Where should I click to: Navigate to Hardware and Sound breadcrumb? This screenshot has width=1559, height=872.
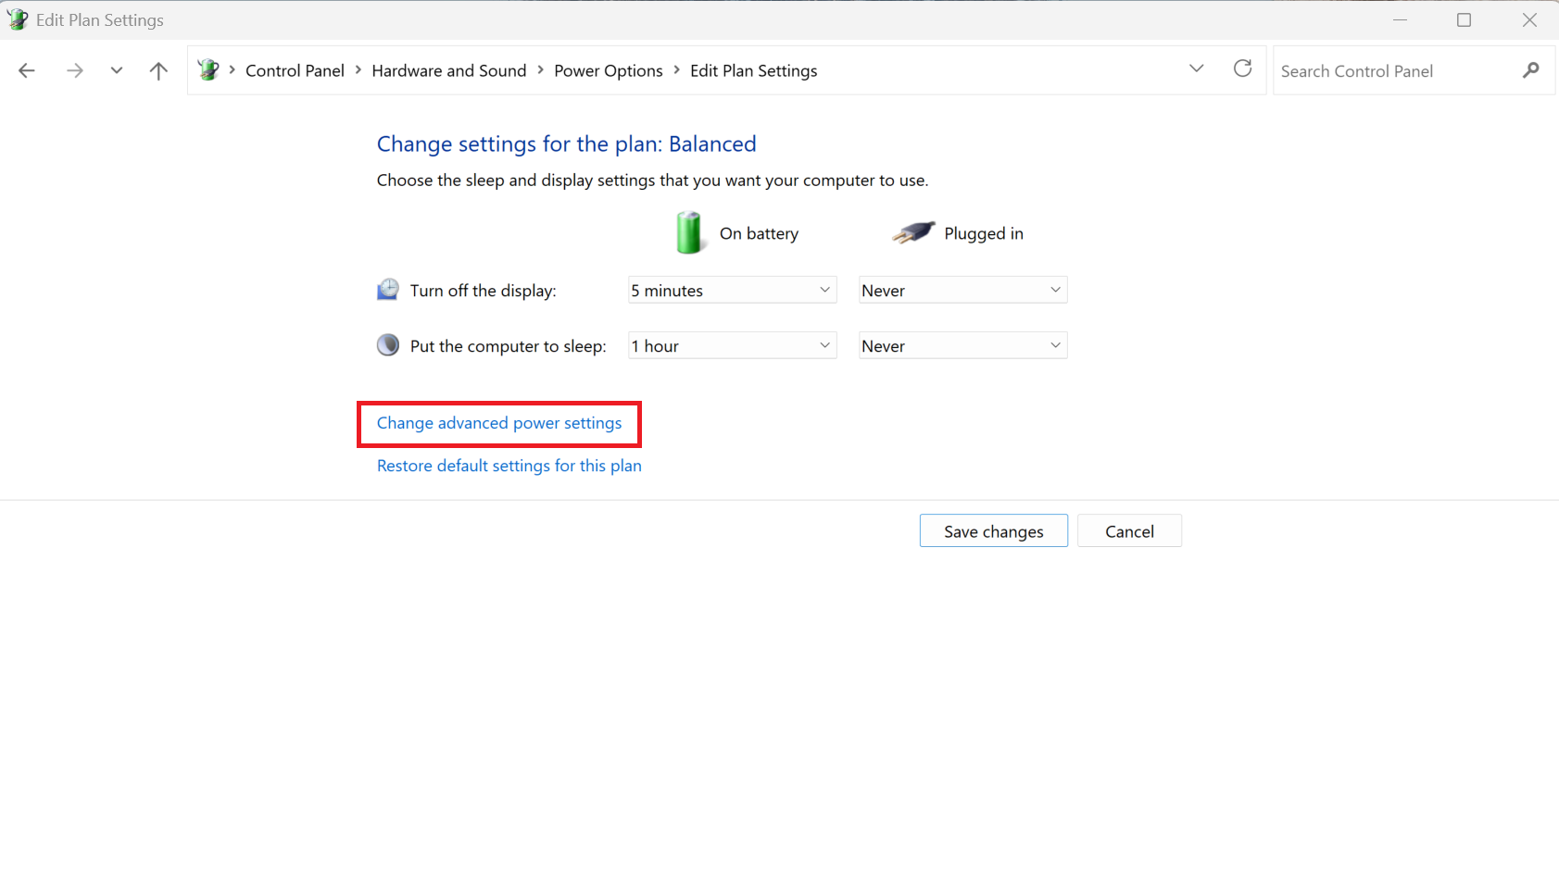click(449, 70)
